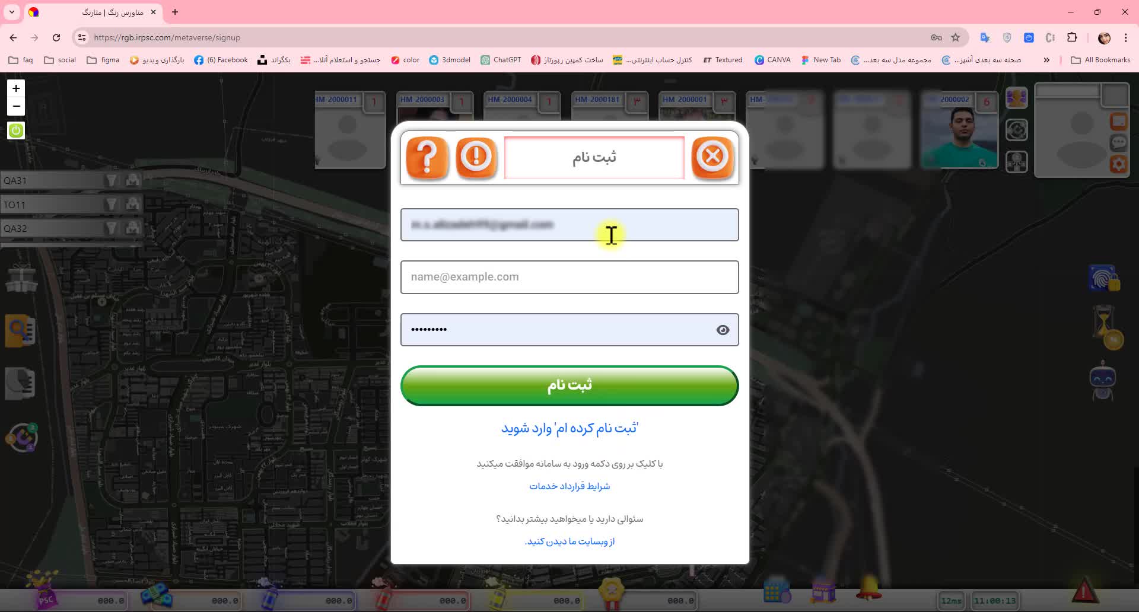Toggle the filter next to QA31
The image size is (1139, 612).
click(x=112, y=180)
